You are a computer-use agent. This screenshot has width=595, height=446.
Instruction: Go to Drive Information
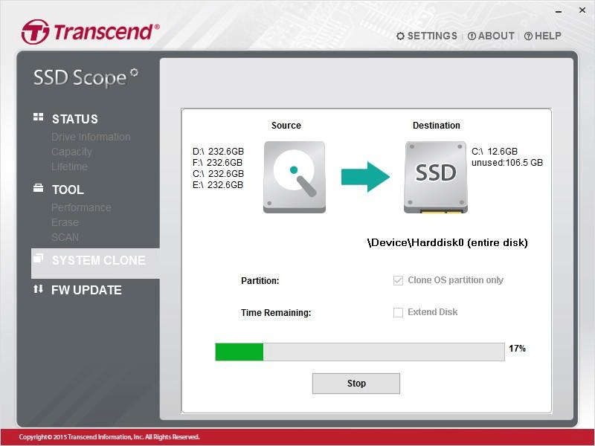[91, 137]
